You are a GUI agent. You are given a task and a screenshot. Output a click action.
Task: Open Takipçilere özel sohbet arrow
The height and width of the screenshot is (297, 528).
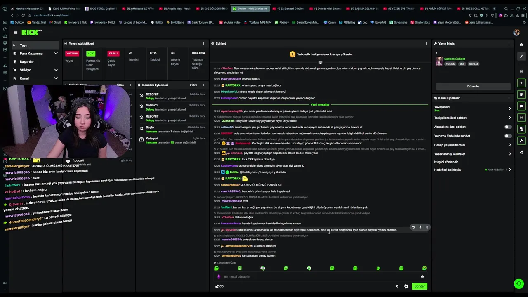click(x=510, y=118)
